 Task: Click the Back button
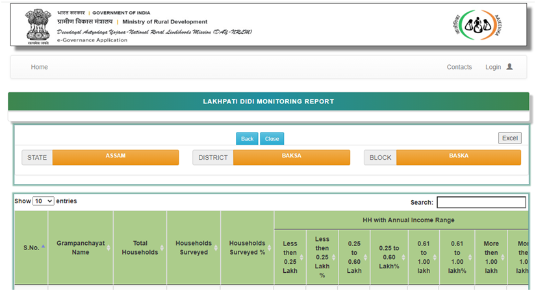click(x=247, y=139)
